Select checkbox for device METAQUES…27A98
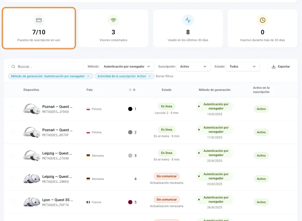This screenshot has height=221, width=302. point(12,155)
